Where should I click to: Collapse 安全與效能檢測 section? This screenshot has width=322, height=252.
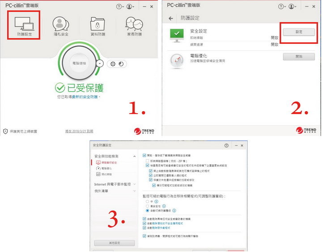134,156
